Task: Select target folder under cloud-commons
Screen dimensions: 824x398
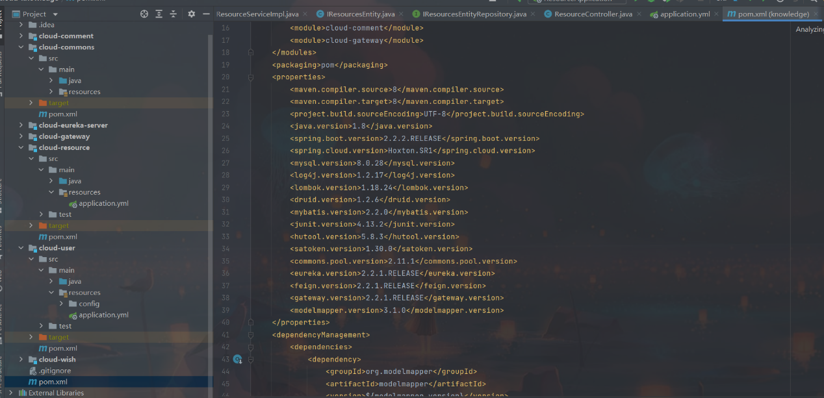Action: pos(58,103)
